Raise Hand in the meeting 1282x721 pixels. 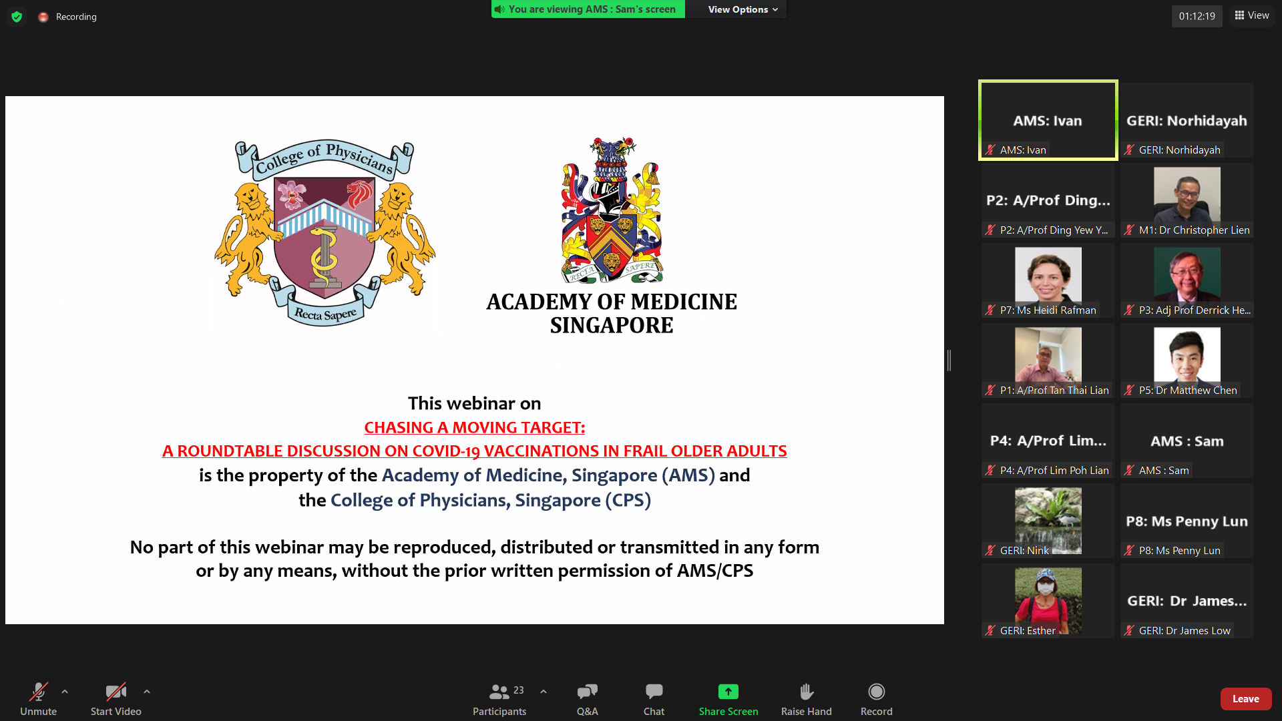pos(806,692)
